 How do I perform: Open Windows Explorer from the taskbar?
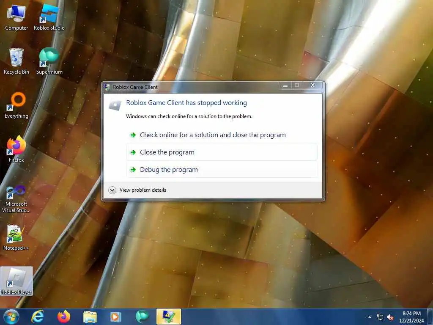[90, 317]
